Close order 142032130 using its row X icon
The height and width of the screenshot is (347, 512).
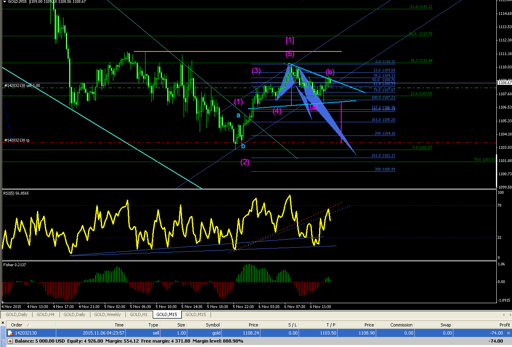click(508, 333)
